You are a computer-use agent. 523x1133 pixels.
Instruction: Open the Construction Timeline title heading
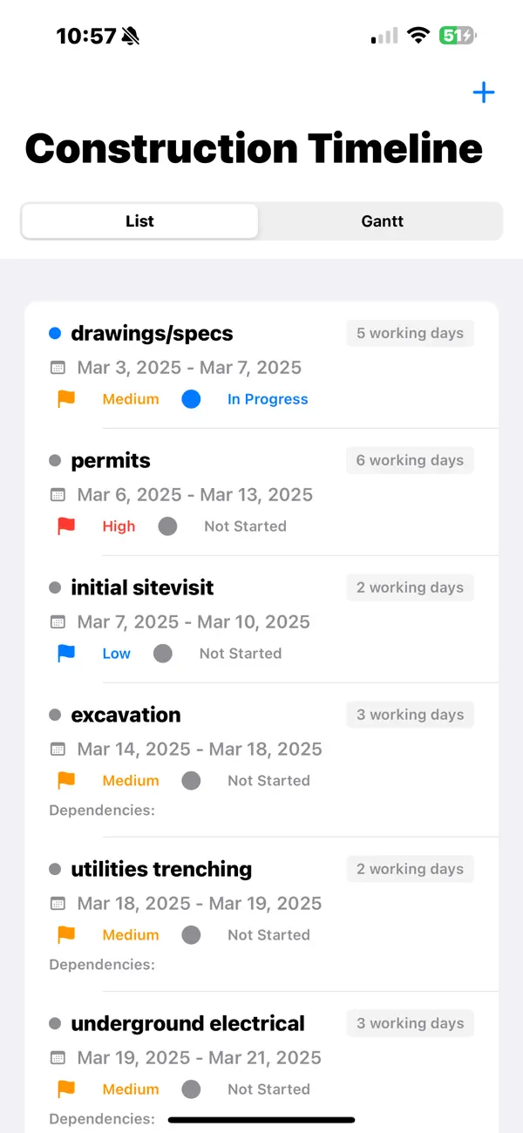[254, 148]
